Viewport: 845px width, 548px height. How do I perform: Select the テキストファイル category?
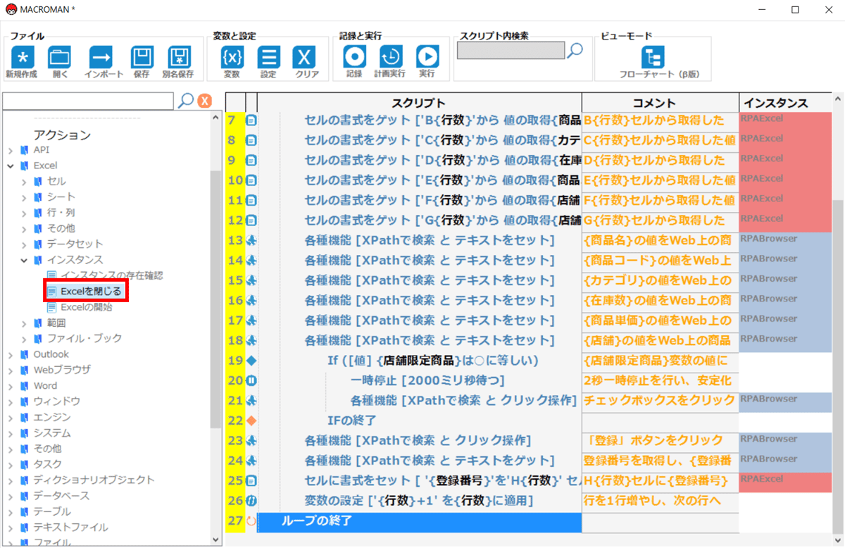coord(71,528)
